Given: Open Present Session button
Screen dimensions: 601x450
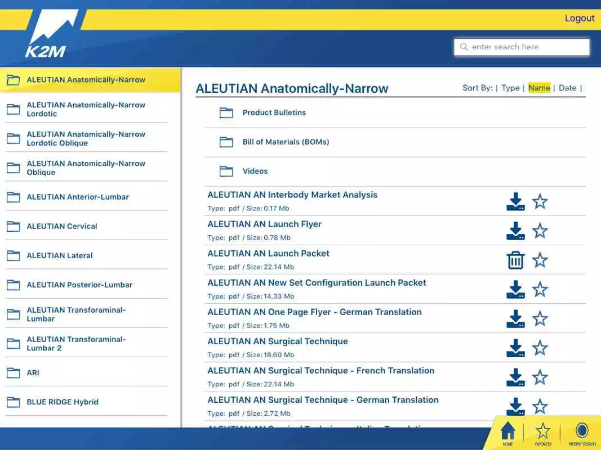Looking at the screenshot, I should [582, 434].
